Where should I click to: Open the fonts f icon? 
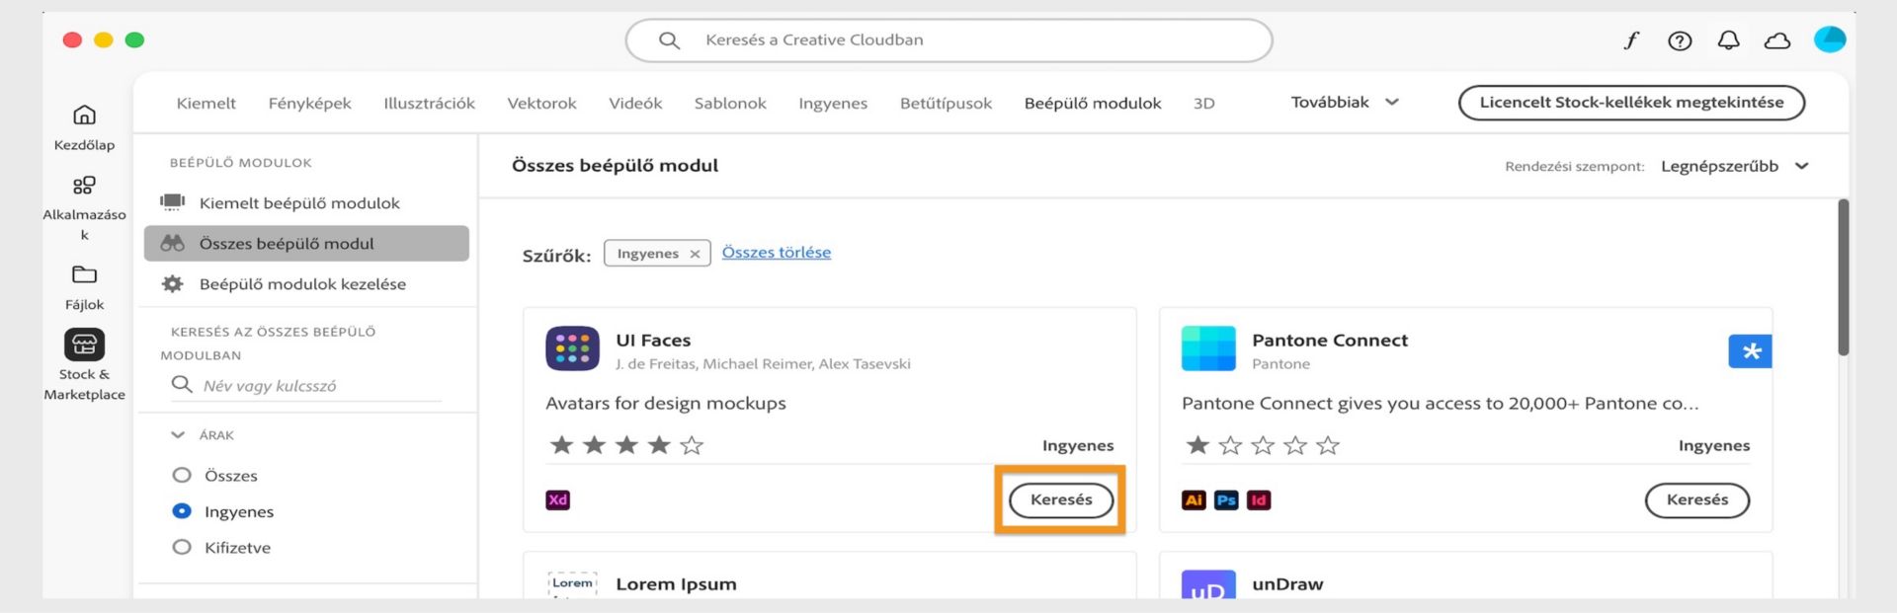(x=1631, y=40)
